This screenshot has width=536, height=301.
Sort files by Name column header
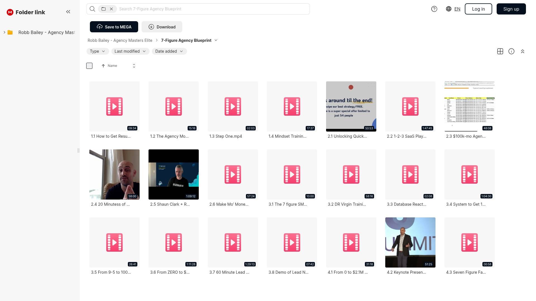(x=112, y=66)
